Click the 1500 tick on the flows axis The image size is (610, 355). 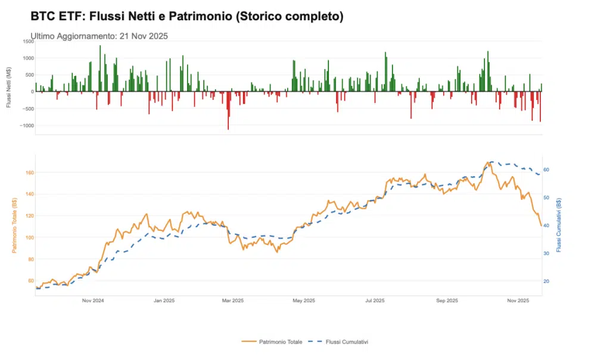tap(27, 41)
